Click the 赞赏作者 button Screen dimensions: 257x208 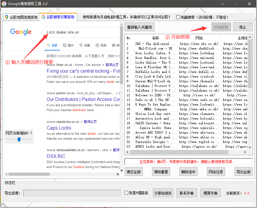pyautogui.click(x=210, y=193)
